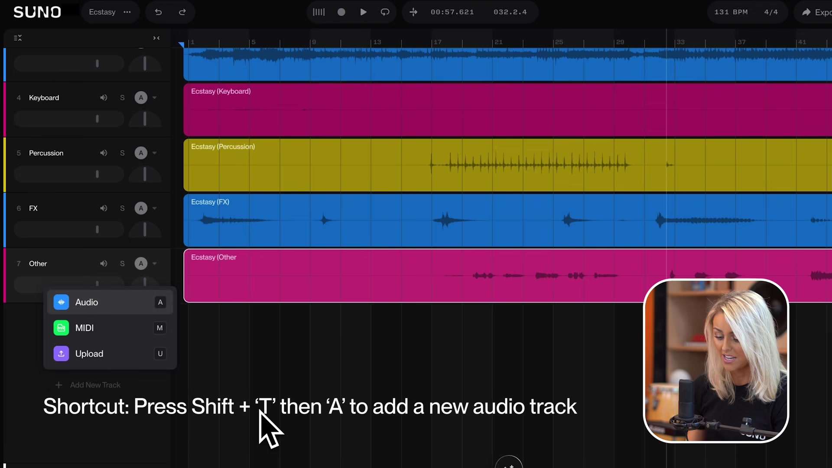Select the Ecstasy (Keyboard) clip
832x468 pixels.
pyautogui.click(x=507, y=110)
